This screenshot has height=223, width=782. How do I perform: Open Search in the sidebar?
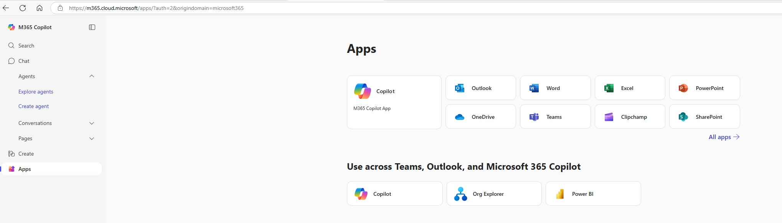52,46
